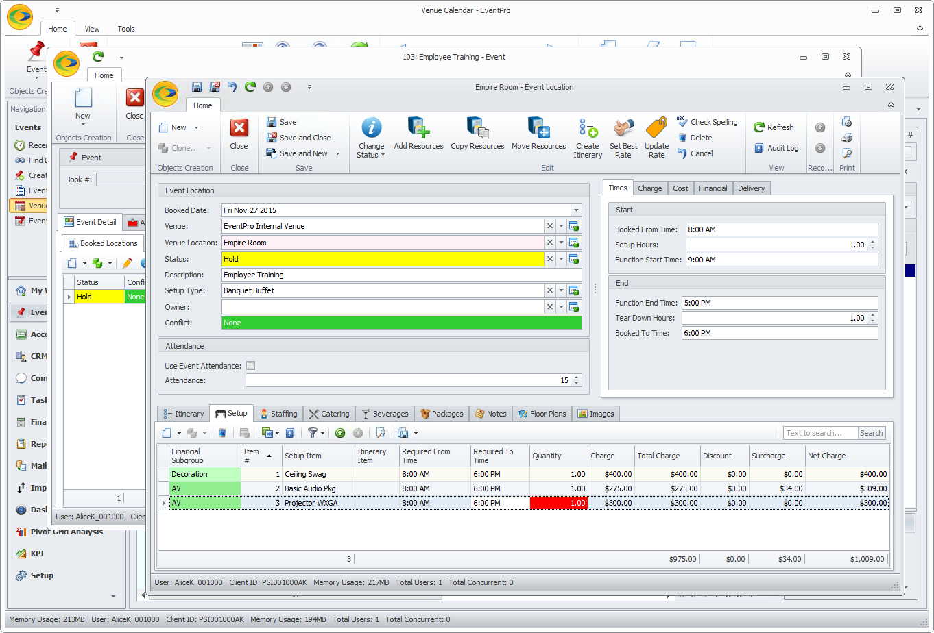Image resolution: width=934 pixels, height=633 pixels.
Task: Sort by Net Charge column header
Action: [847, 456]
